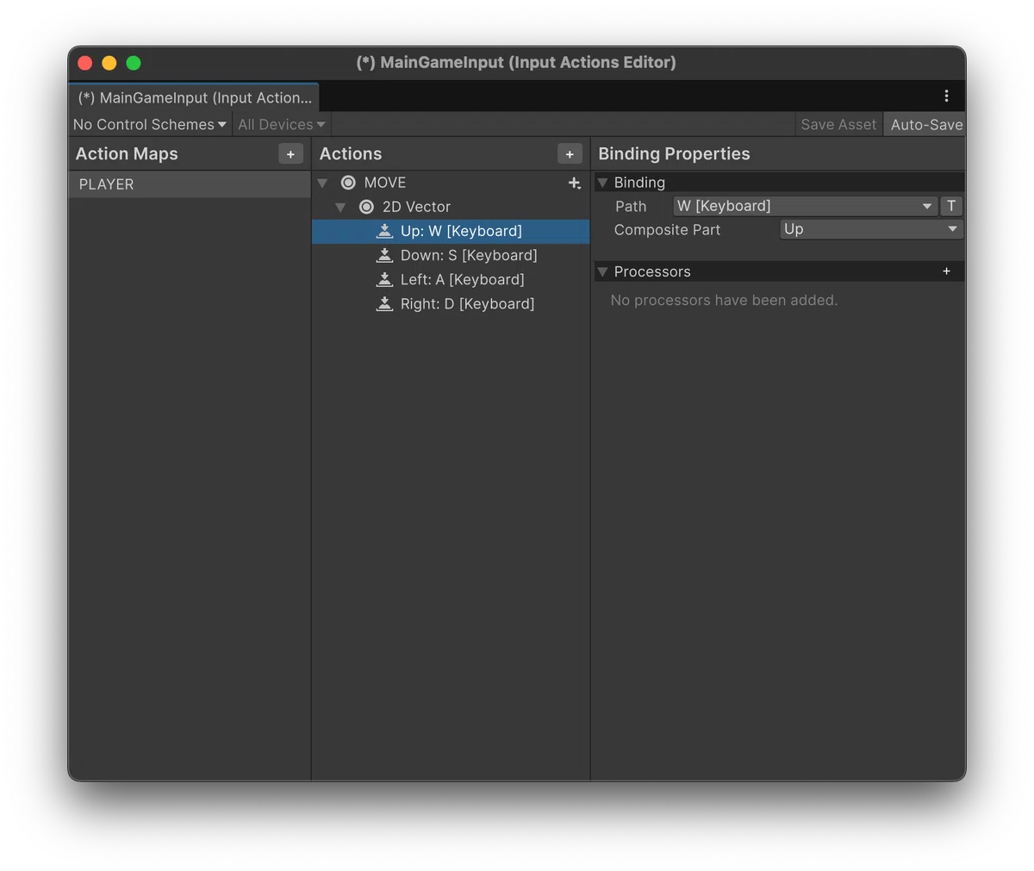Maximize window with green button
Viewport: 1034px width, 871px height.
pos(134,63)
